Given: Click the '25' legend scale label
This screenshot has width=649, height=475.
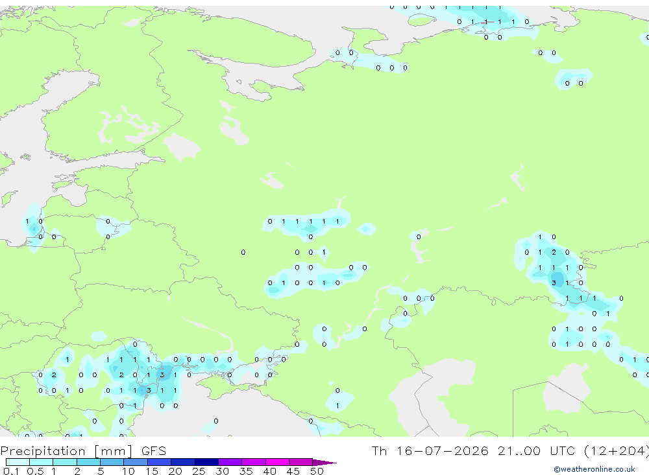Looking at the screenshot, I should [199, 471].
